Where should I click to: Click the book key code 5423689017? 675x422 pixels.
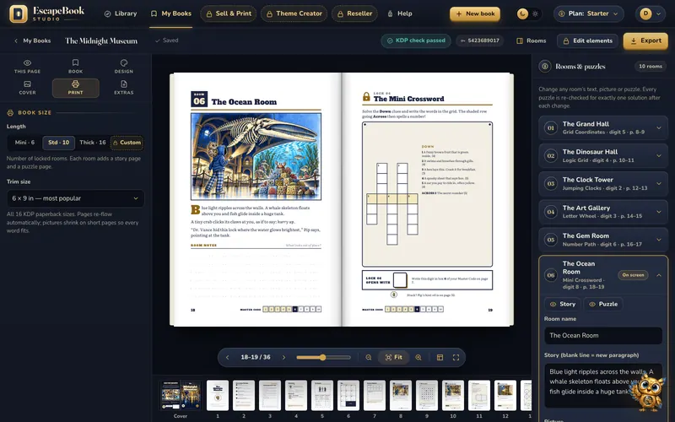pyautogui.click(x=479, y=41)
